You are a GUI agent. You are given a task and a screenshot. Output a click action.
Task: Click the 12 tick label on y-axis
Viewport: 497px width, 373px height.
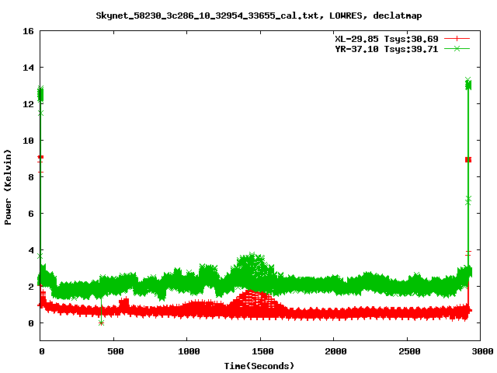tap(27, 104)
